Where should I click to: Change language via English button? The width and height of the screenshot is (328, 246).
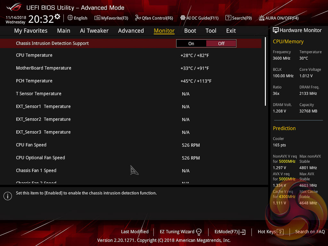click(x=78, y=18)
